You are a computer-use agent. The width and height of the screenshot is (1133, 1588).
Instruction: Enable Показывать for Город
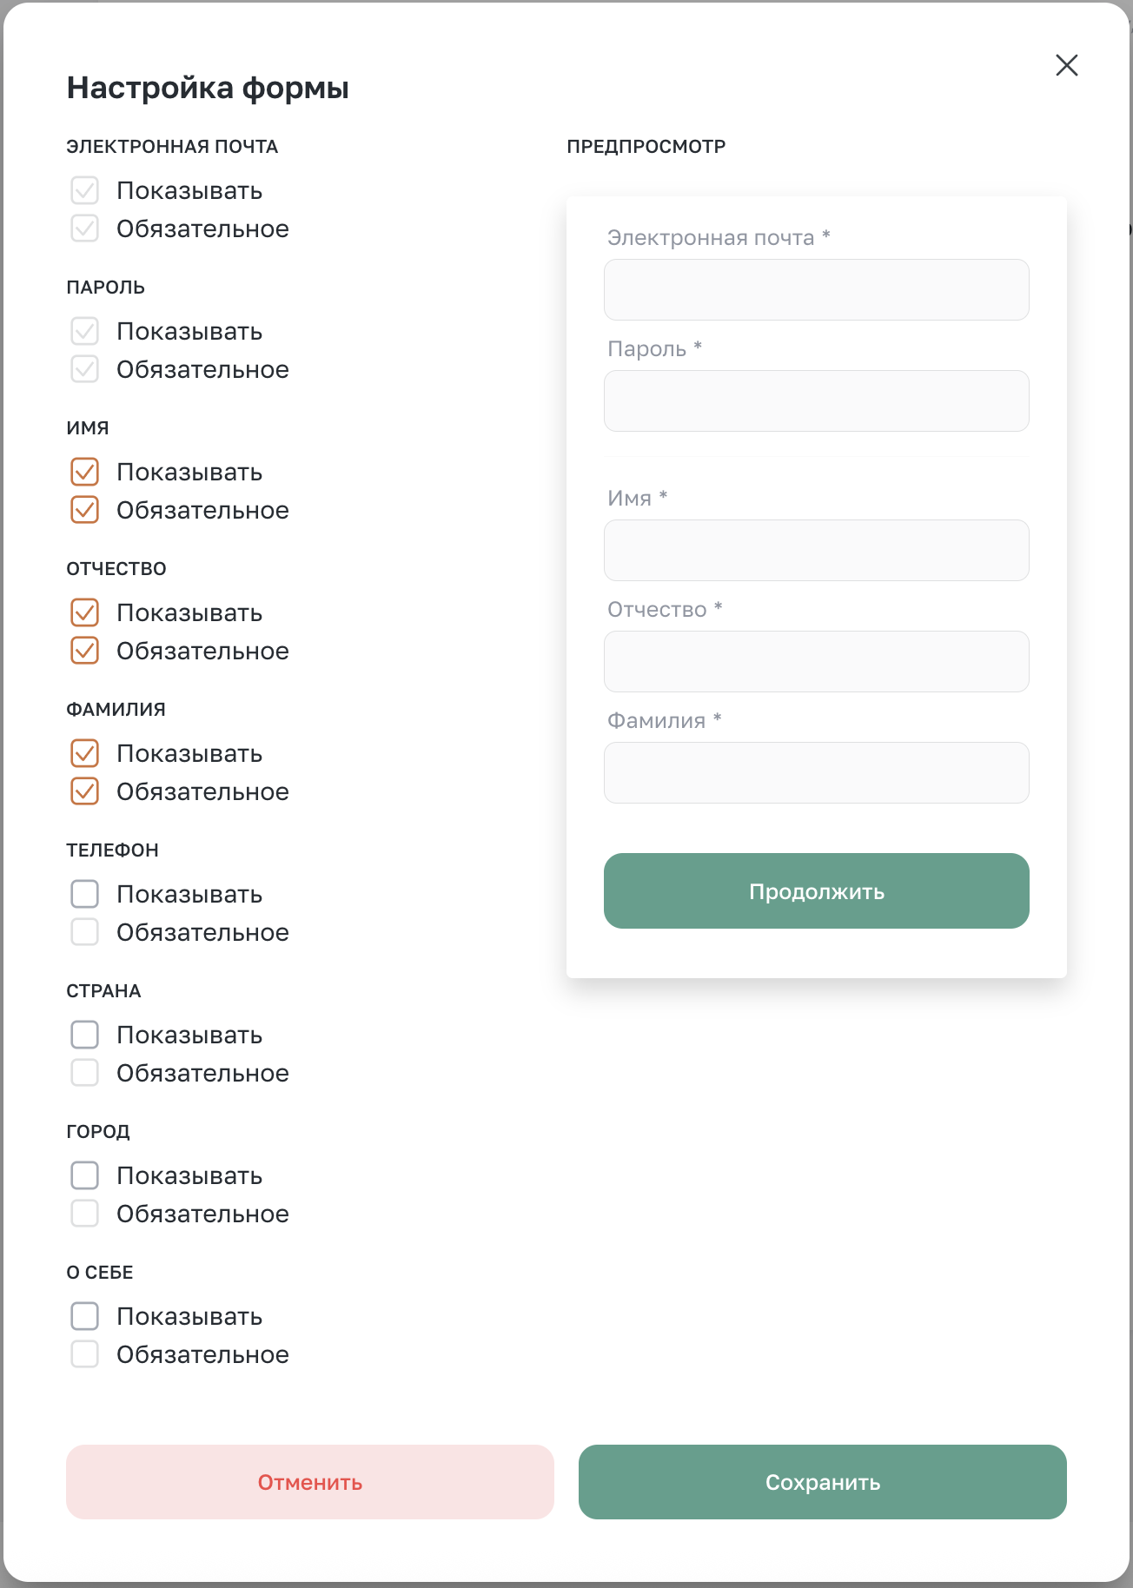pos(85,1175)
